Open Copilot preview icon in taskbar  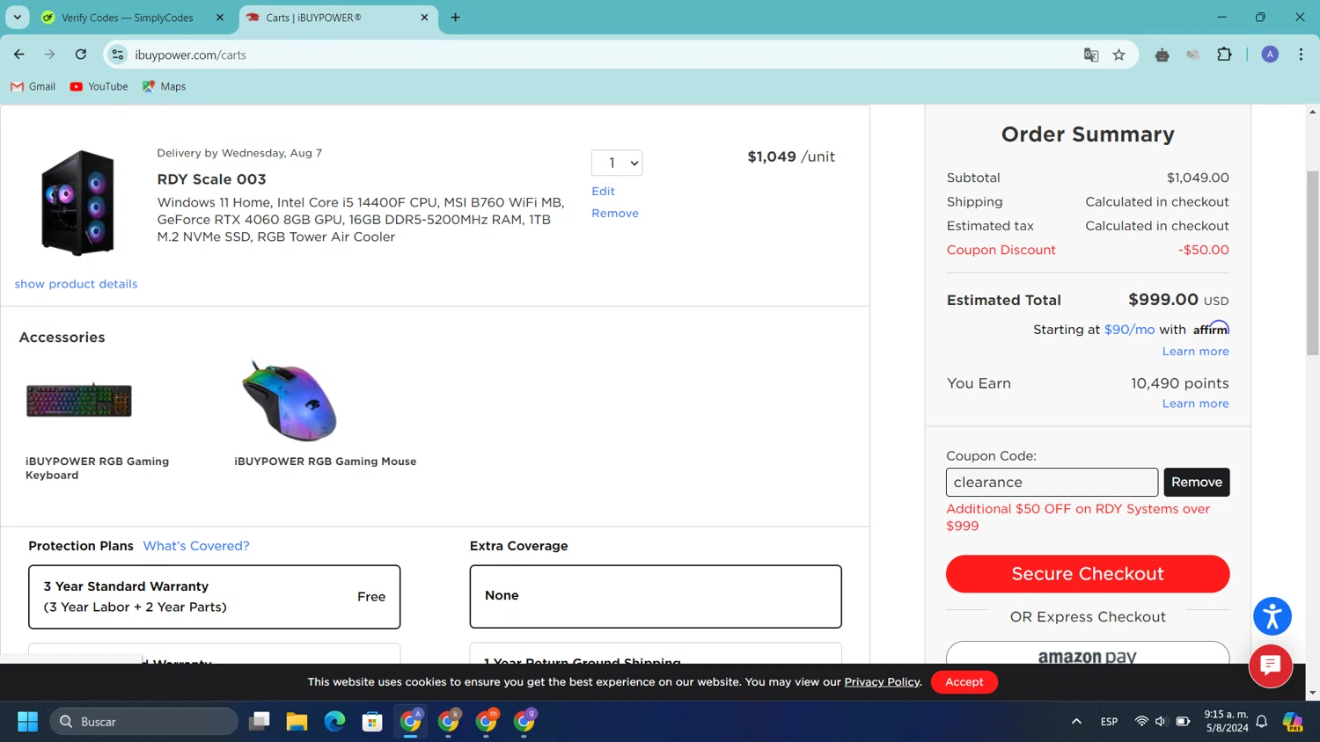pyautogui.click(x=1293, y=722)
